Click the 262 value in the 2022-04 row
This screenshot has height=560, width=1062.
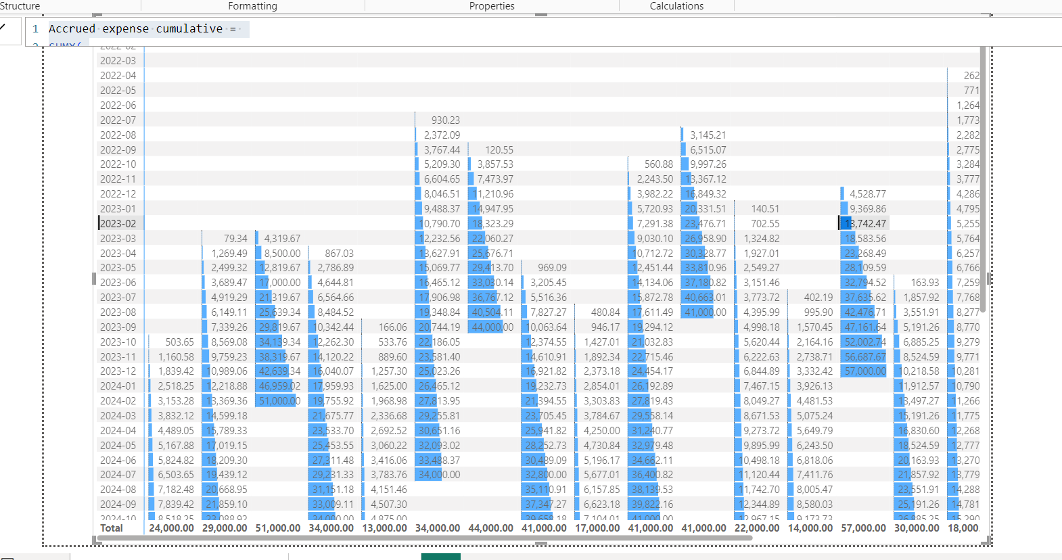tap(971, 76)
